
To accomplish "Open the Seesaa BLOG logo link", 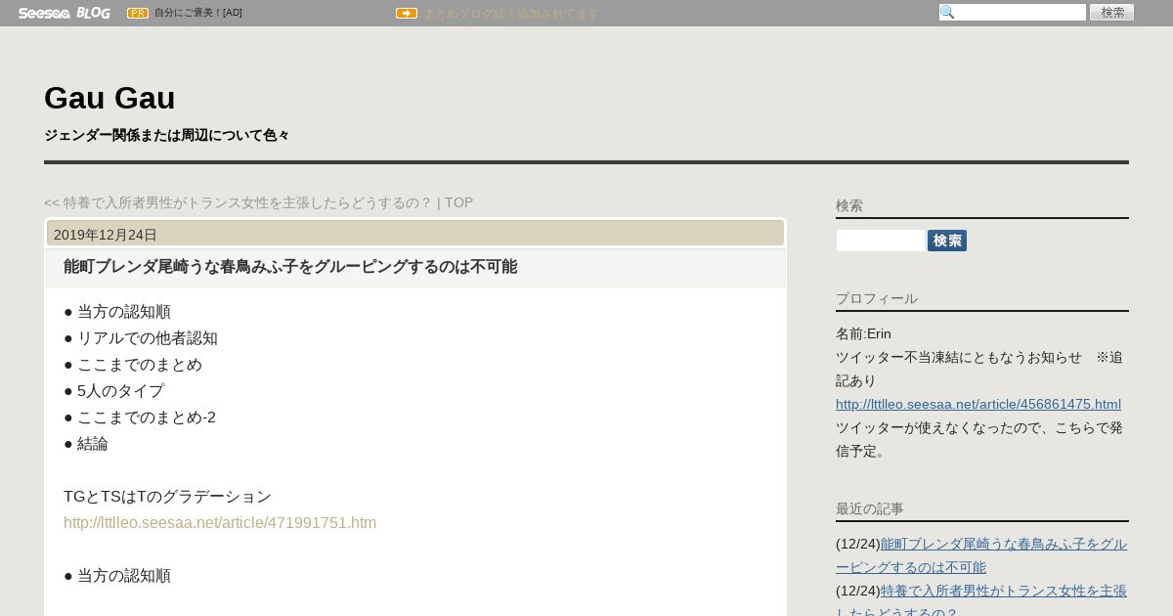I will (x=64, y=13).
